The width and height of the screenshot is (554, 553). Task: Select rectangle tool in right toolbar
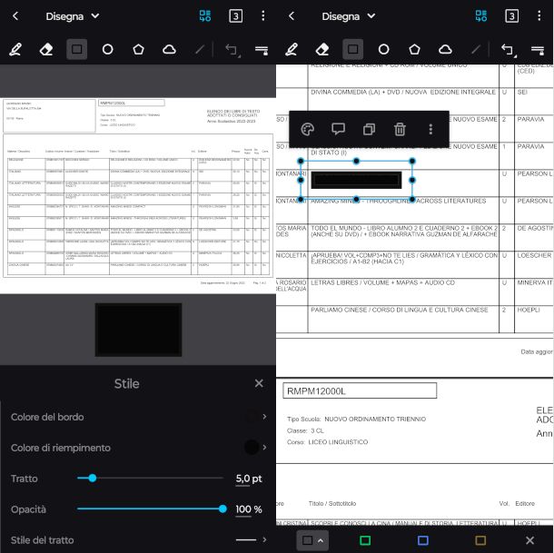[352, 49]
